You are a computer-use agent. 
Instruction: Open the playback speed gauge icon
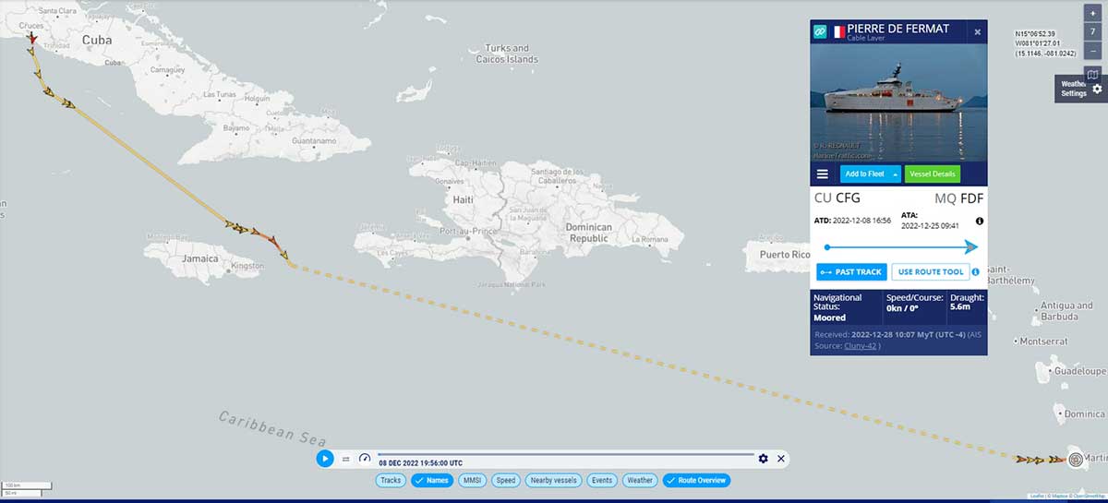click(x=365, y=458)
